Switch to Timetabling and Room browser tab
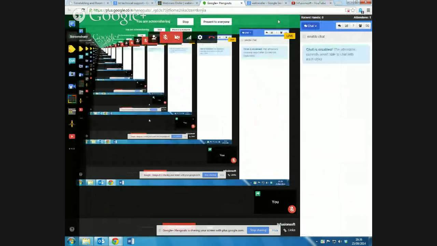The width and height of the screenshot is (437, 246). point(89,3)
